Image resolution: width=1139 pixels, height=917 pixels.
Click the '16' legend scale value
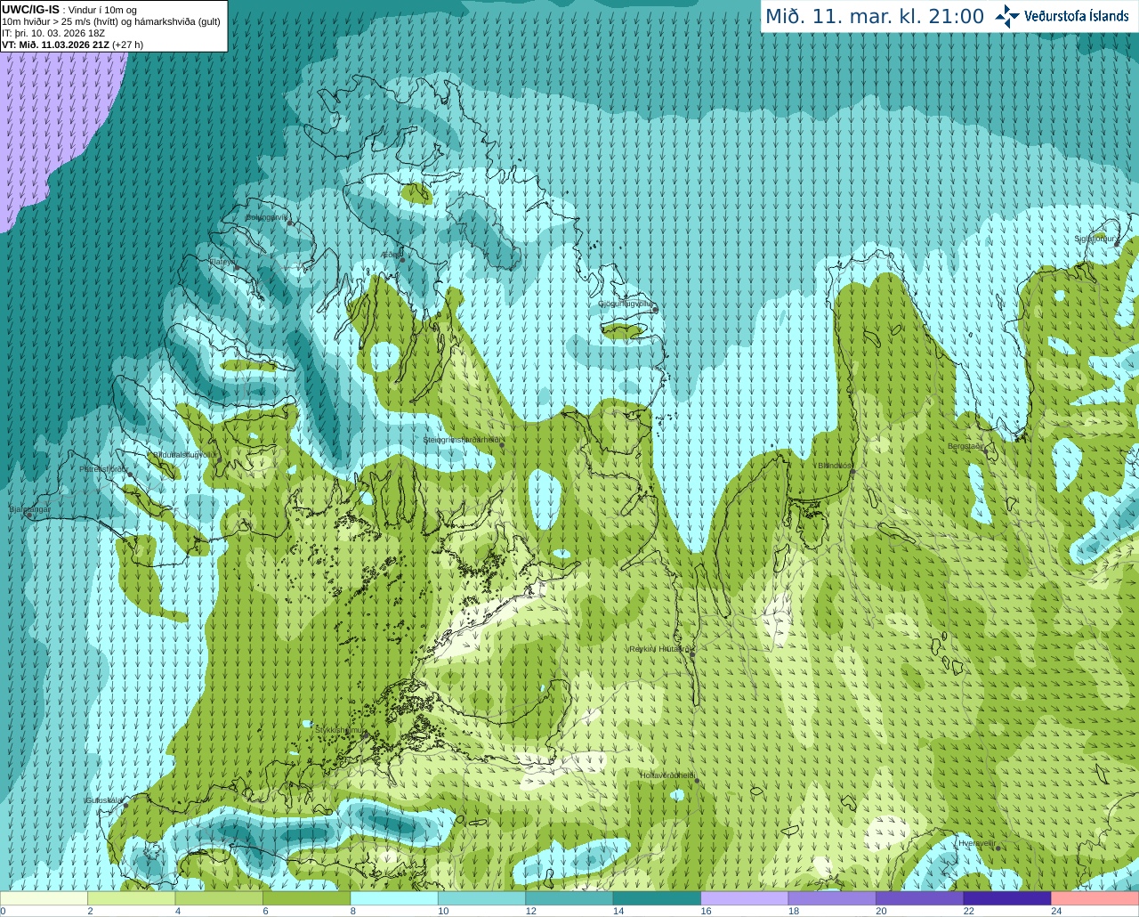coord(706,911)
